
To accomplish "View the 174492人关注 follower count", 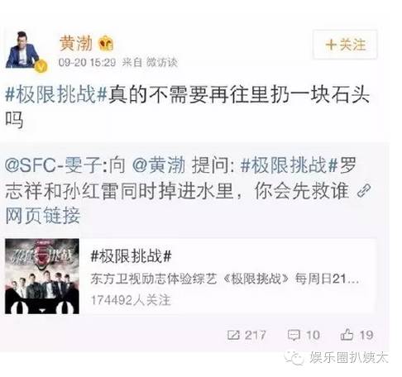I will (x=131, y=300).
